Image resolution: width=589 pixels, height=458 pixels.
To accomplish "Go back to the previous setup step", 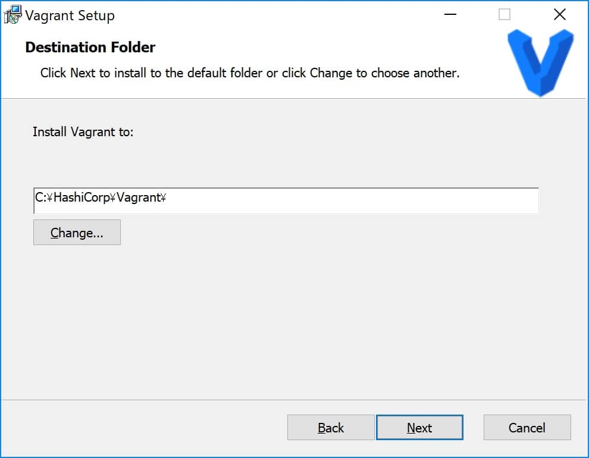I will coord(331,427).
